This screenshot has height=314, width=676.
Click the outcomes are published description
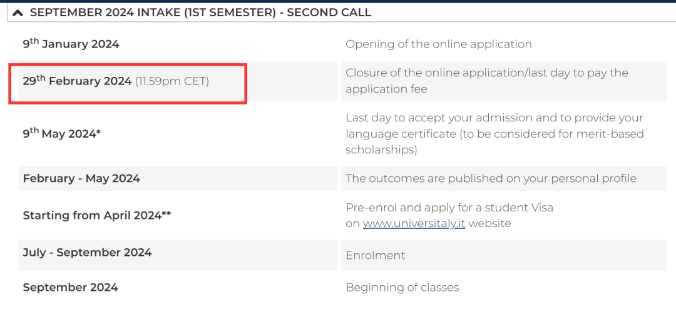tap(491, 178)
